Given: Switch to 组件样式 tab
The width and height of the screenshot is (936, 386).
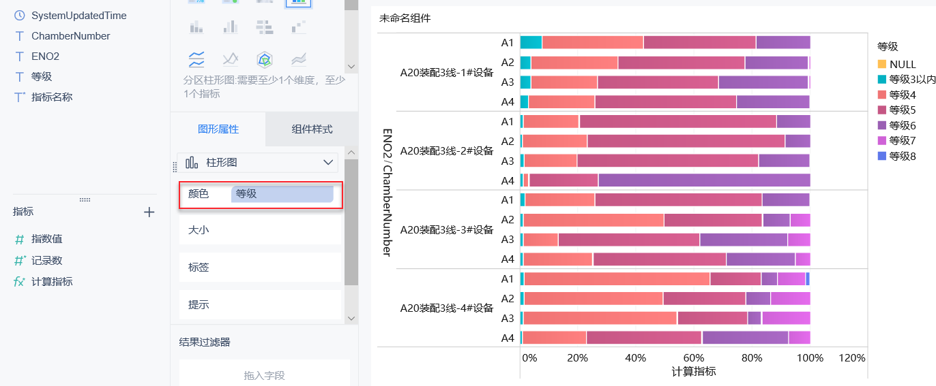Looking at the screenshot, I should coord(312,129).
